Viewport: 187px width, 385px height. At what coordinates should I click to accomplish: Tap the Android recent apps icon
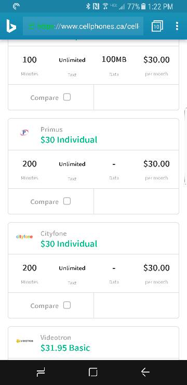coord(41,373)
